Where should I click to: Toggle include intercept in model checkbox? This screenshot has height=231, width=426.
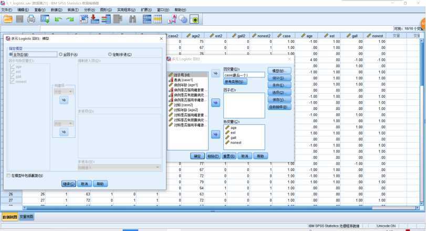pos(8,176)
